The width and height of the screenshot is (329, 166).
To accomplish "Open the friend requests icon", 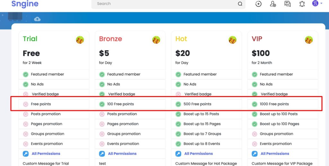I will (x=273, y=4).
